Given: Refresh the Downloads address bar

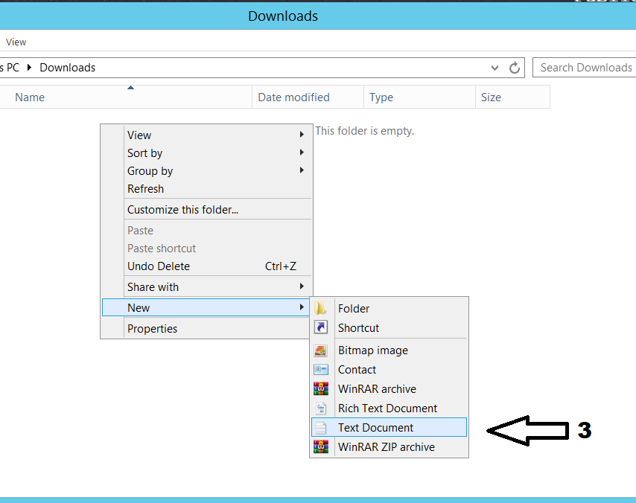Looking at the screenshot, I should click(x=514, y=68).
